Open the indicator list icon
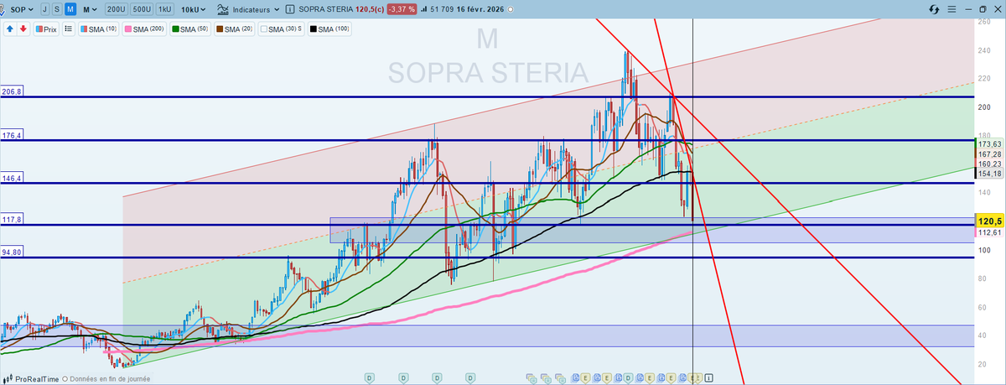This screenshot has height=385, width=1006. coord(69,29)
